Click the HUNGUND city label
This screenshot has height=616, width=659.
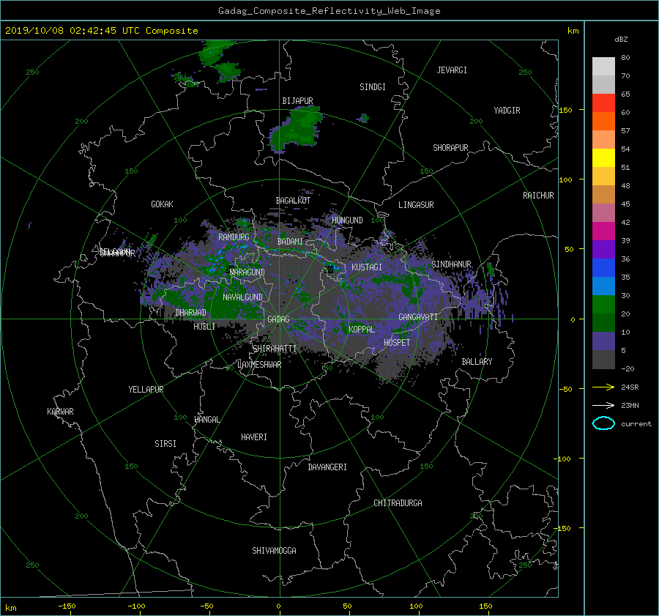(x=347, y=220)
